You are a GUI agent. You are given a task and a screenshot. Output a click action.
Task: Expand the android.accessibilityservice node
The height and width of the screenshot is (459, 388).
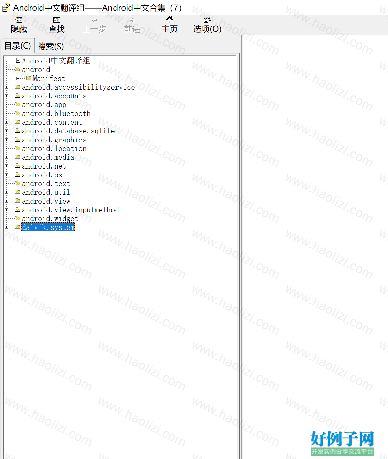(x=6, y=87)
